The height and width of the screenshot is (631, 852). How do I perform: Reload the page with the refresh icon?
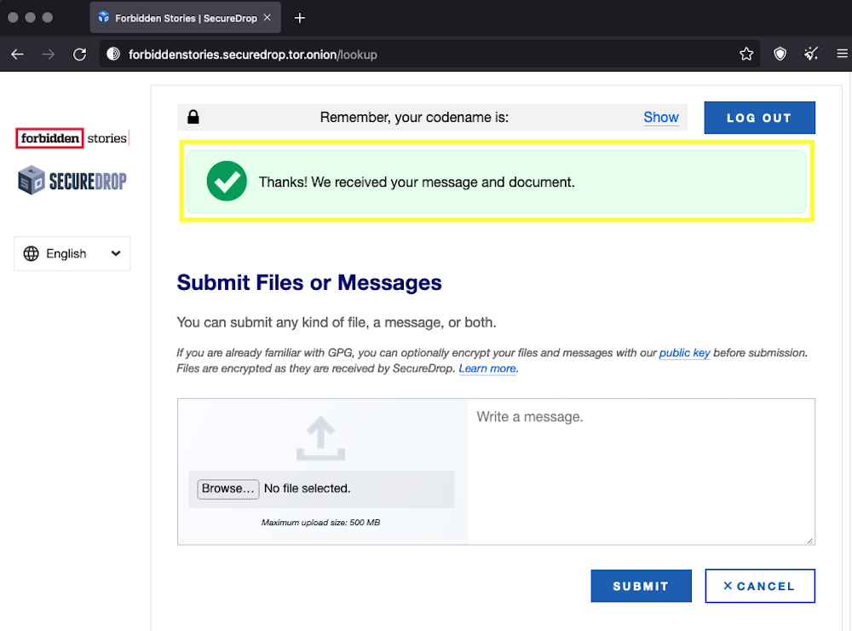point(80,55)
